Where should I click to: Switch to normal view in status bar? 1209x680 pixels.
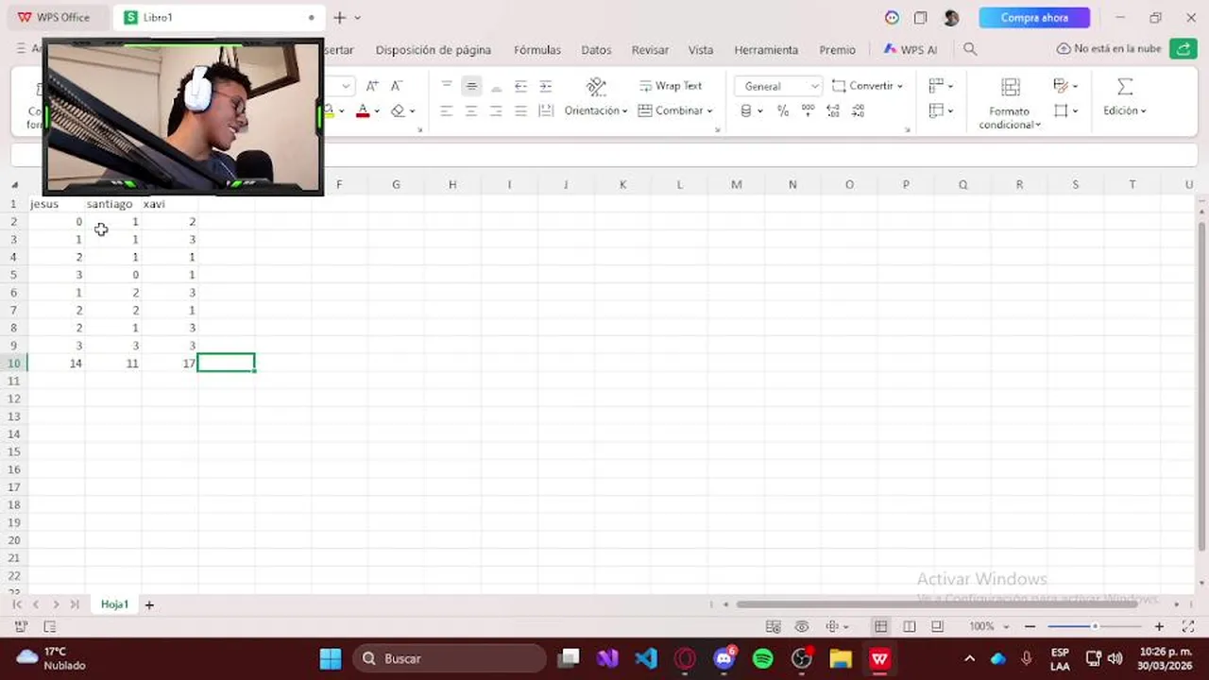(x=880, y=626)
